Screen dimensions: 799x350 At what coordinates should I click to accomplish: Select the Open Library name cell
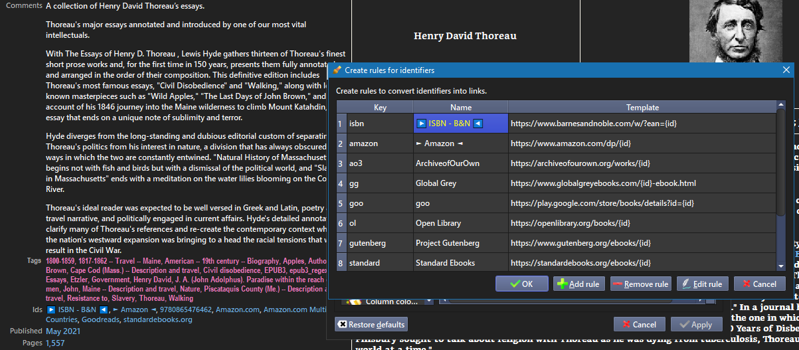(460, 223)
